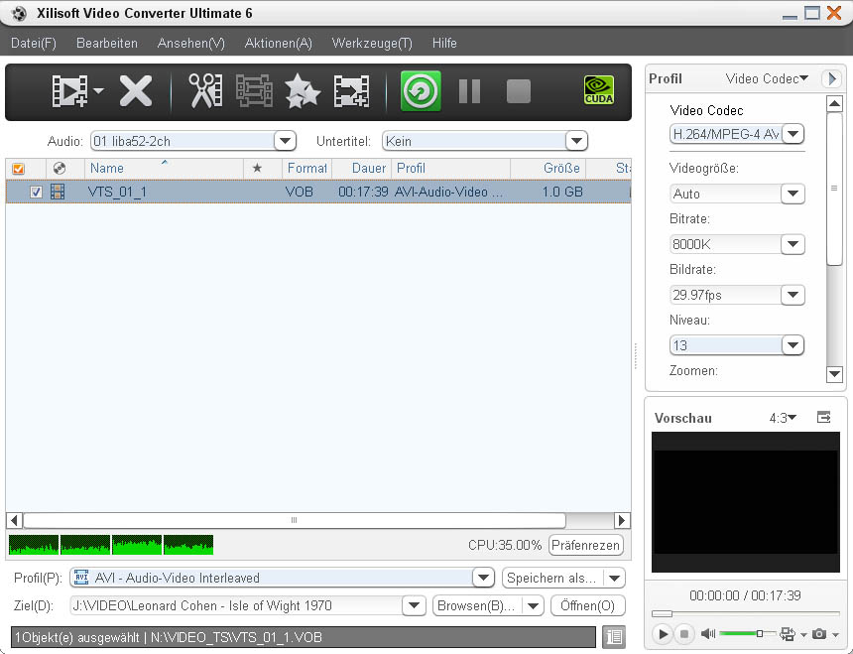
Task: Open the Speichern als dropdown arrow
Action: click(615, 578)
